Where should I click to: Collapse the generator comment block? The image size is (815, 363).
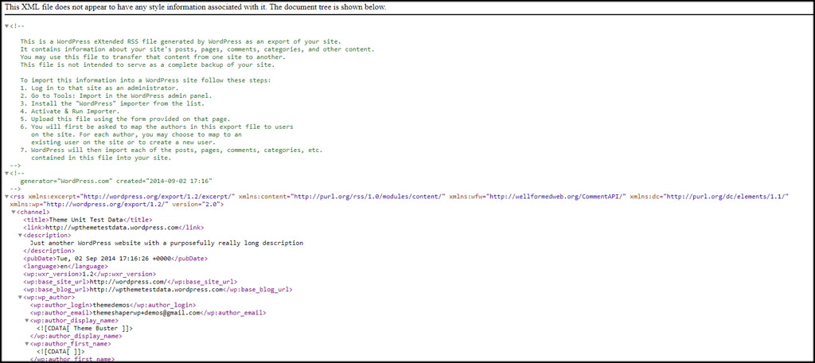point(6,174)
